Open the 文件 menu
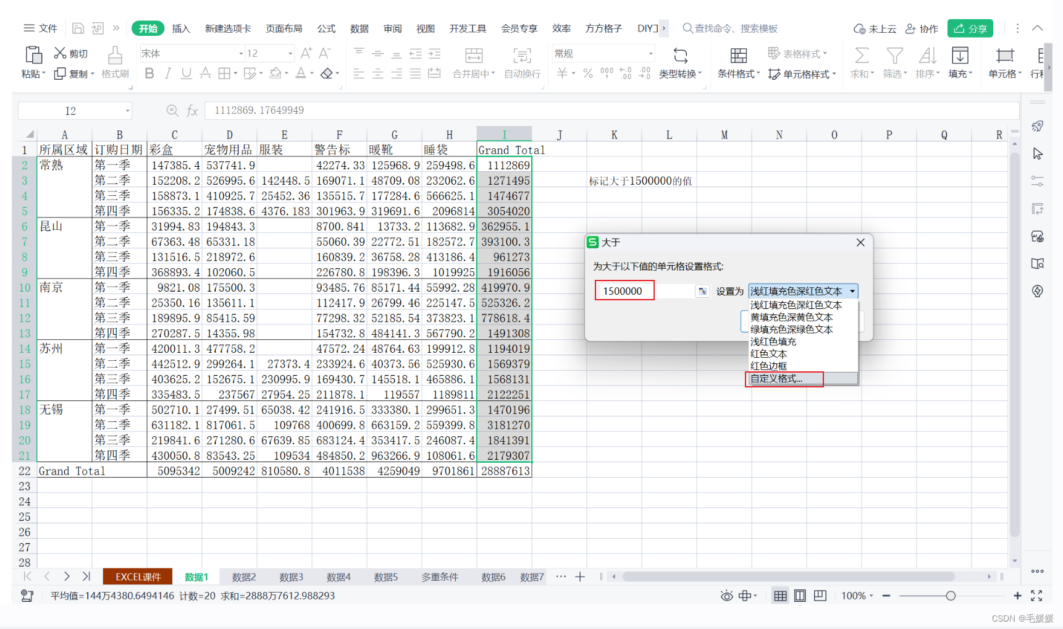This screenshot has height=629, width=1063. [40, 28]
